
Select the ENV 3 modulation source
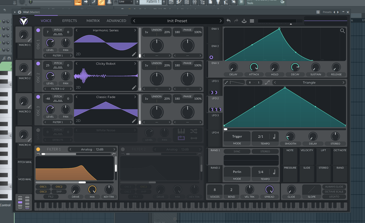click(x=215, y=69)
